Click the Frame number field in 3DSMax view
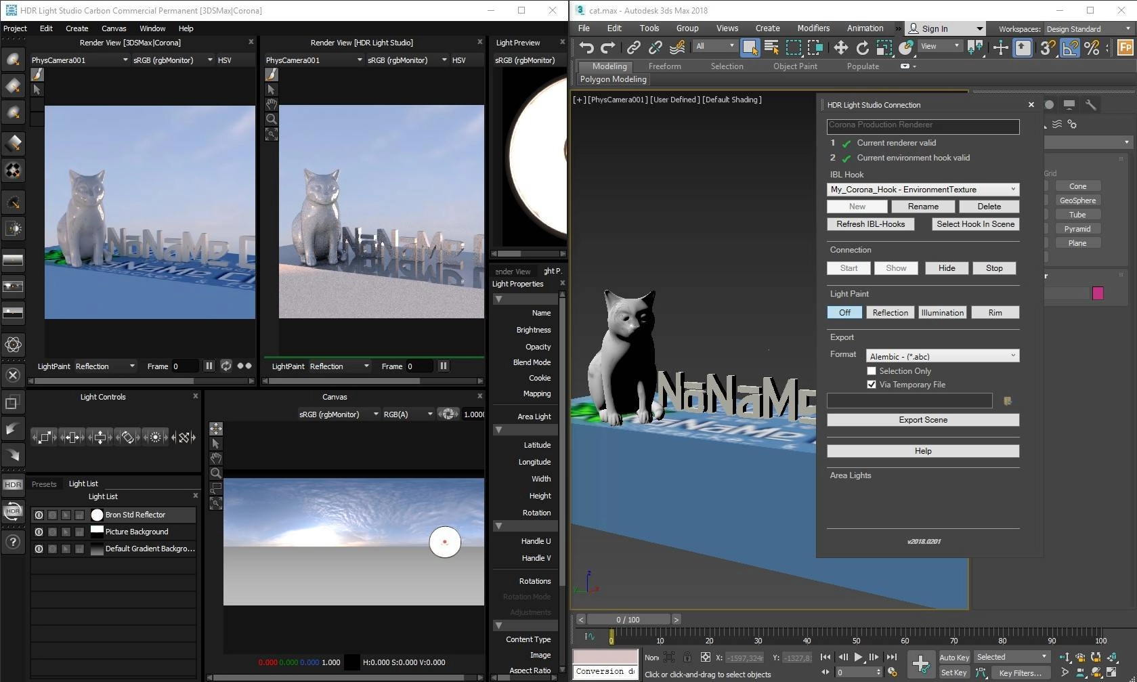The height and width of the screenshot is (682, 1137). coord(184,366)
